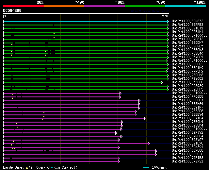Click the purple alignment bar for UniRef100_Q67IU4
Viewport: 209px width, 170px height.
pos(74,118)
